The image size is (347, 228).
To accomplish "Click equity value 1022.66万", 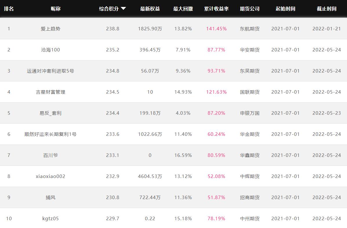I will coord(150,134).
